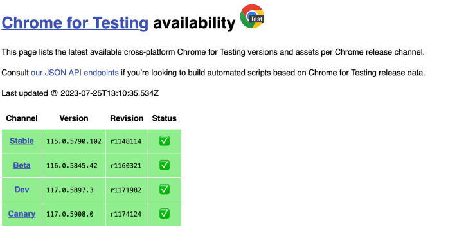This screenshot has height=232, width=450.
Task: Open the Stable channel link
Action: point(22,141)
